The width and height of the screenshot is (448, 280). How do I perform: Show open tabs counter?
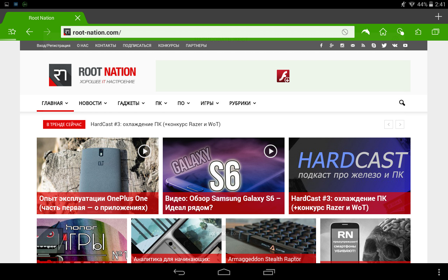435,32
